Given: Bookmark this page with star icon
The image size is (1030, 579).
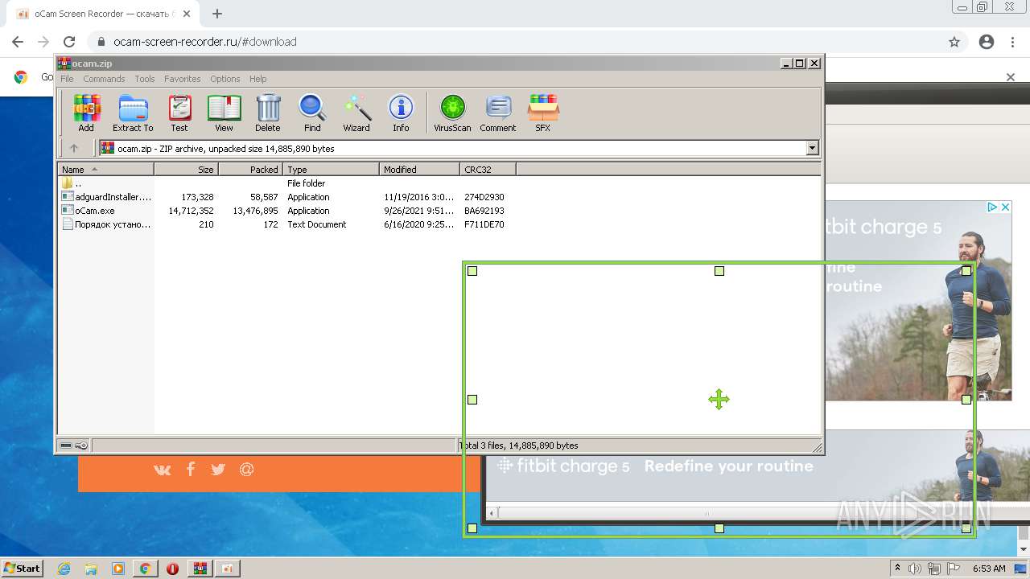Looking at the screenshot, I should point(954,42).
